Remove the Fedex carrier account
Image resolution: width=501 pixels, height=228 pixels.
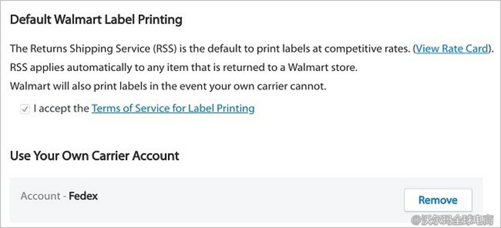point(437,200)
